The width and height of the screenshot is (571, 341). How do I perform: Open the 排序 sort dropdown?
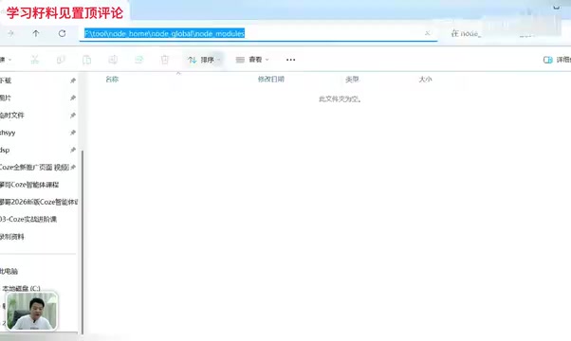point(204,60)
